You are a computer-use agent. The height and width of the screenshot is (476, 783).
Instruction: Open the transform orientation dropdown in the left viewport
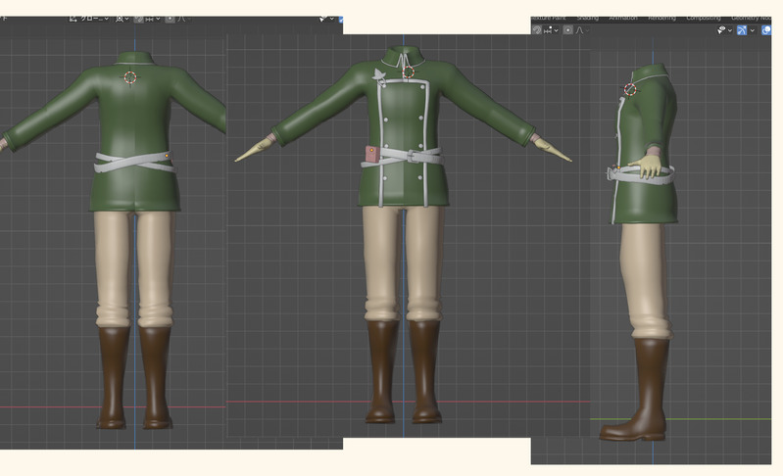(x=89, y=19)
